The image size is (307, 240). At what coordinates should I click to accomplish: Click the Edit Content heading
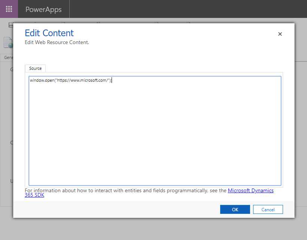(x=49, y=33)
